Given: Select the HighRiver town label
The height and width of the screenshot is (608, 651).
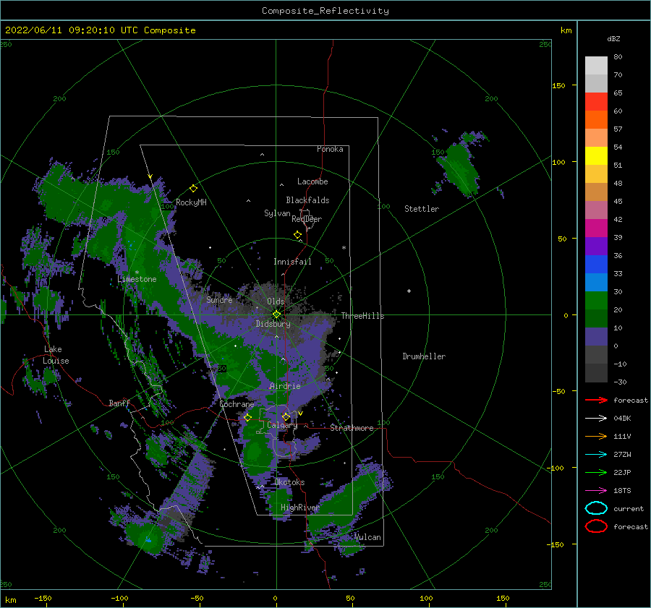Looking at the screenshot, I should click(299, 508).
